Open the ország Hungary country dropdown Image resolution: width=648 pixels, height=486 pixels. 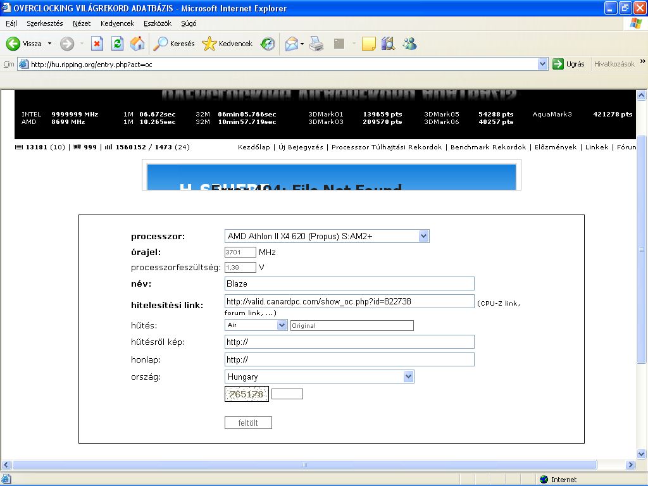408,377
